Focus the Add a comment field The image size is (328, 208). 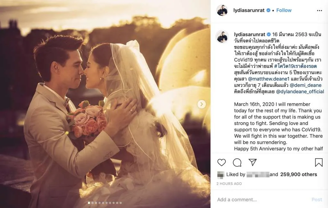click(261, 200)
